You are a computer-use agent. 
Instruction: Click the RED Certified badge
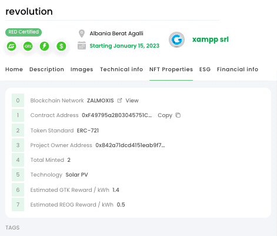[24, 32]
